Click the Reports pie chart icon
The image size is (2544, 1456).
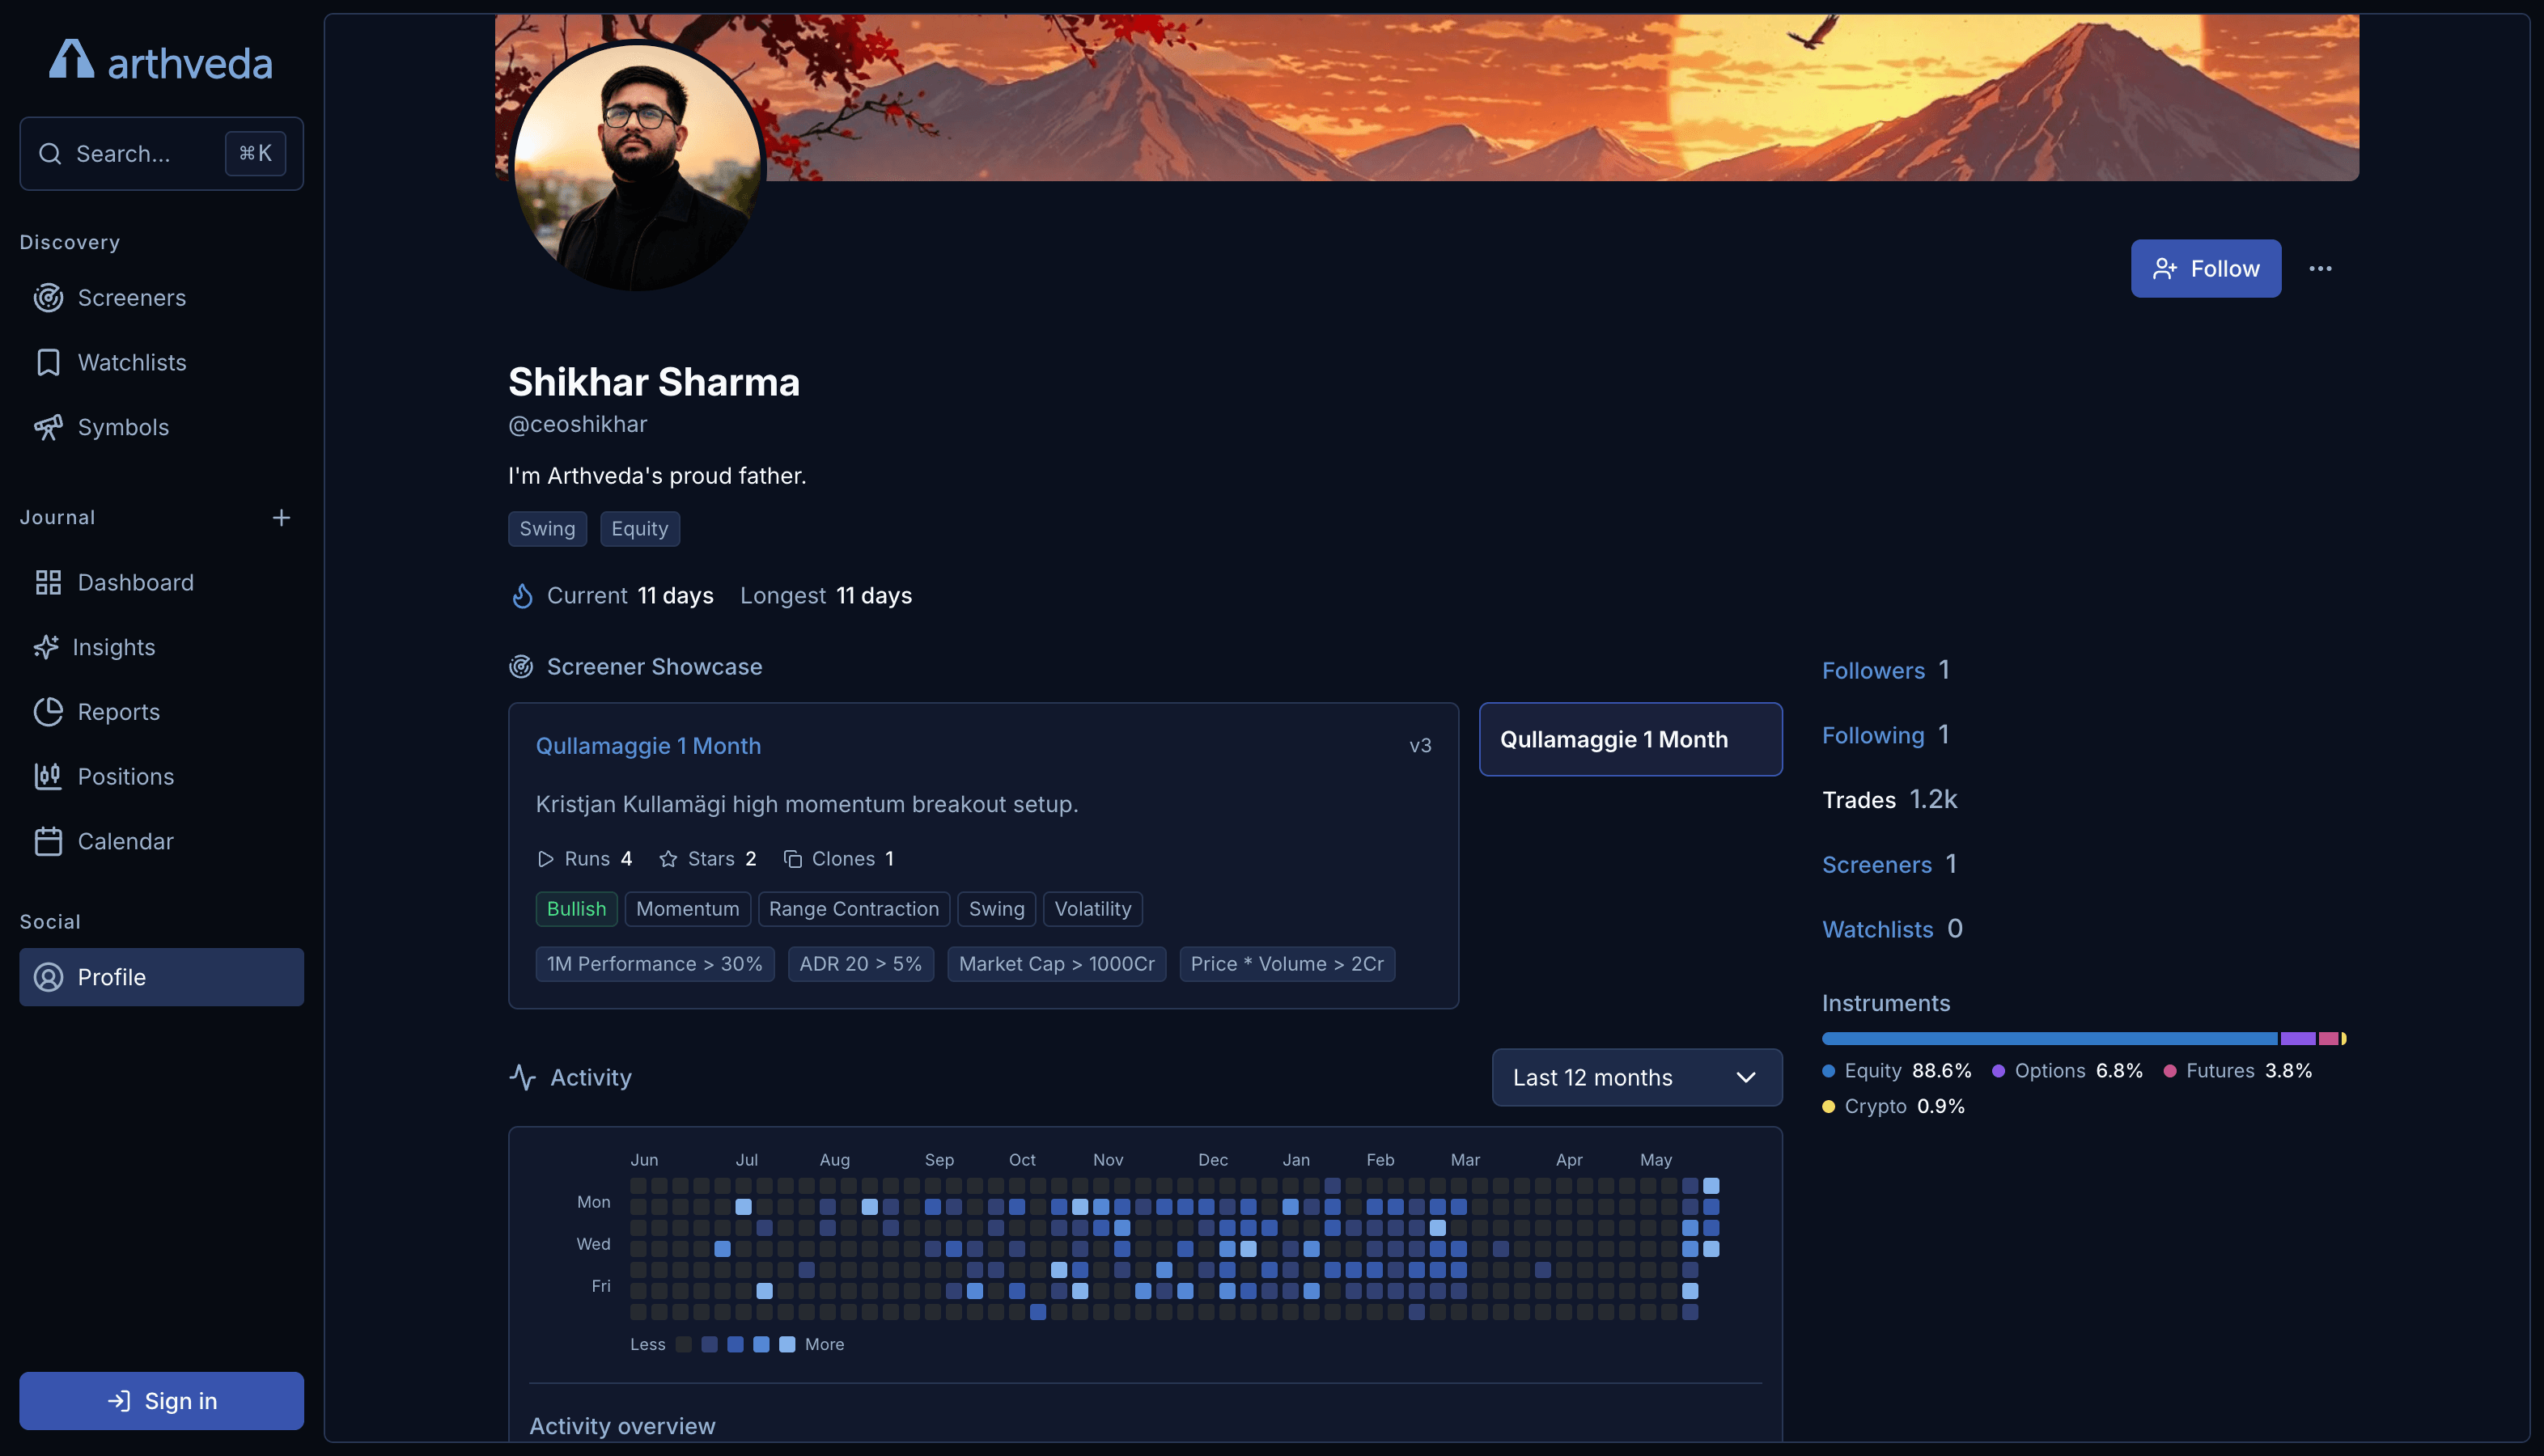click(48, 711)
